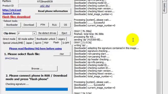This screenshot has width=168, height=94.
Task: Expand the Clip drive dropdown arrow
Action: click(x=34, y=33)
